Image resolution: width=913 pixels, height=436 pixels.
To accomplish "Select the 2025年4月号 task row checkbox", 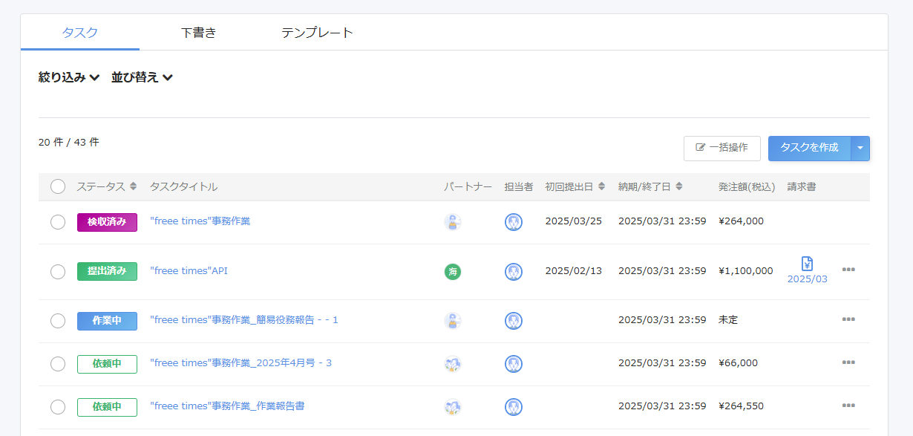I will pyautogui.click(x=58, y=364).
